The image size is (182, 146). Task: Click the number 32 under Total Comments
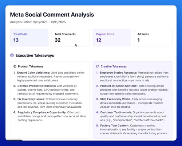(58, 40)
